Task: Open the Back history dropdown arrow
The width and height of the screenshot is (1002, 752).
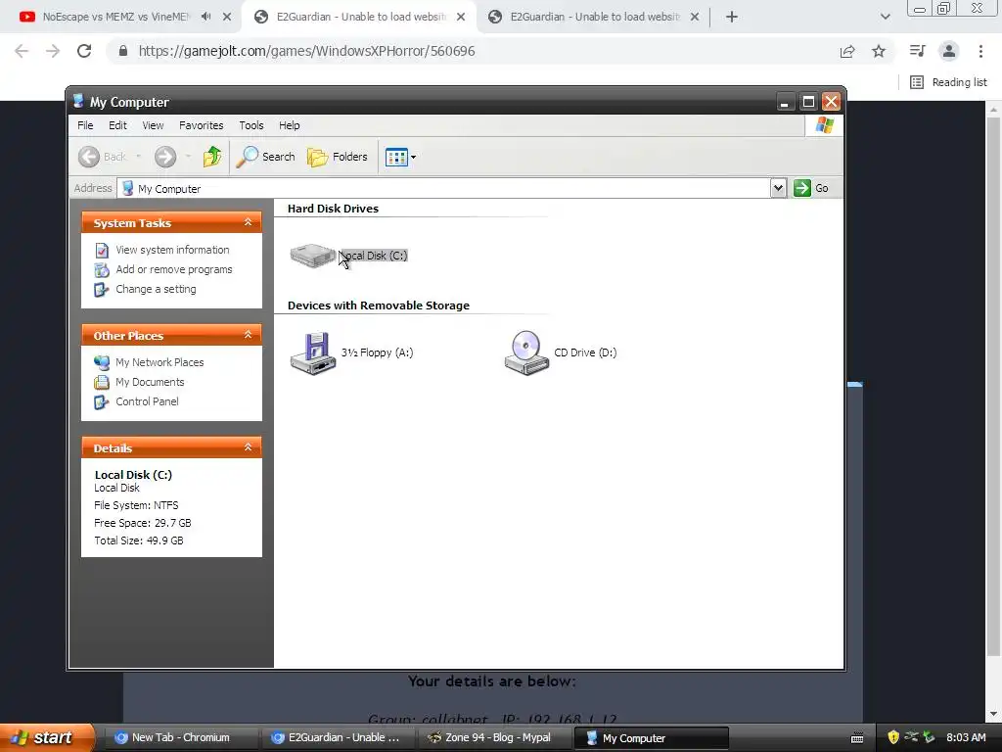Action: click(x=138, y=157)
